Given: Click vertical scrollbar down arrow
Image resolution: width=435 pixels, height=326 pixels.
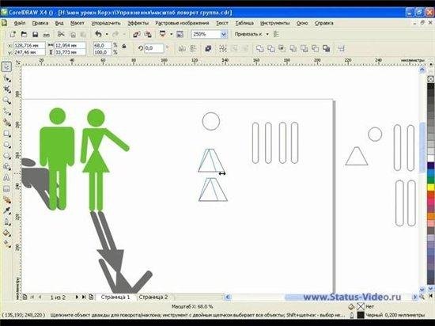Looking at the screenshot, I should (422, 290).
